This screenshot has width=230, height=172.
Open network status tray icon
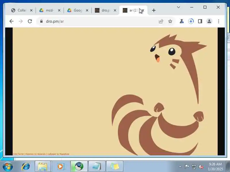pyautogui.click(x=194, y=167)
